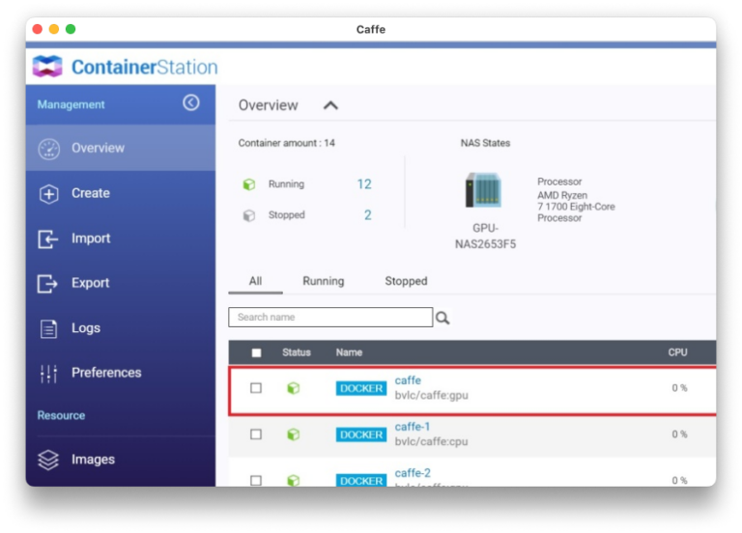This screenshot has width=742, height=533.
Task: Tick the checkbox for the caffe container
Action: [x=256, y=388]
